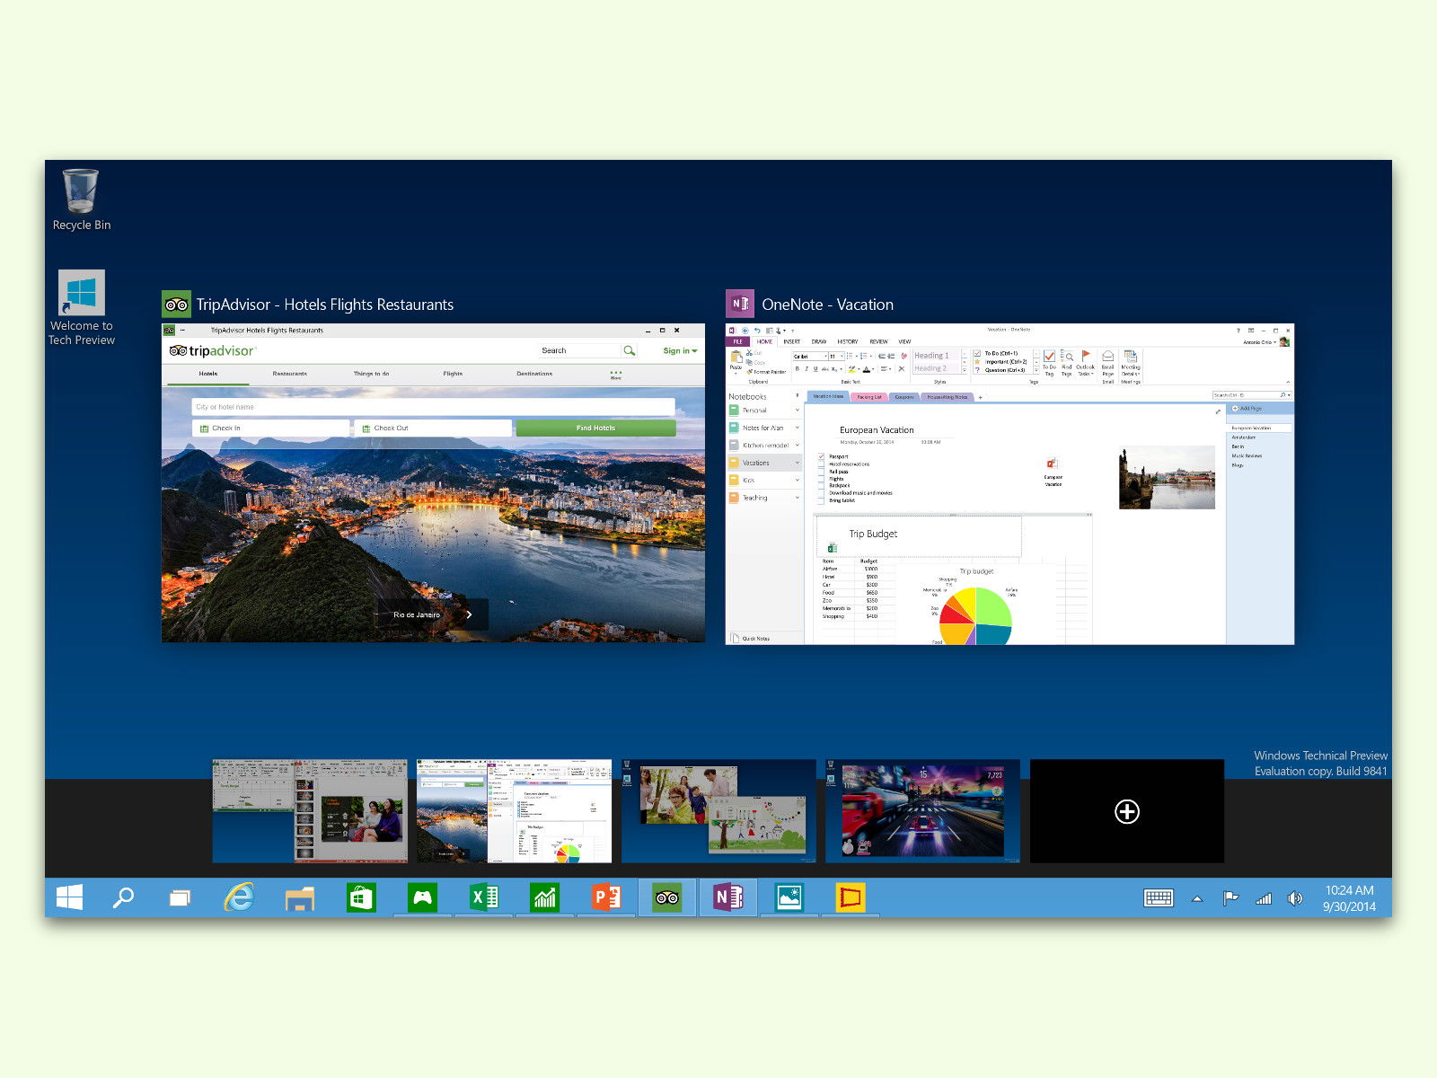The width and height of the screenshot is (1437, 1078).
Task: Check the Flights to-do box
Action: click(822, 479)
